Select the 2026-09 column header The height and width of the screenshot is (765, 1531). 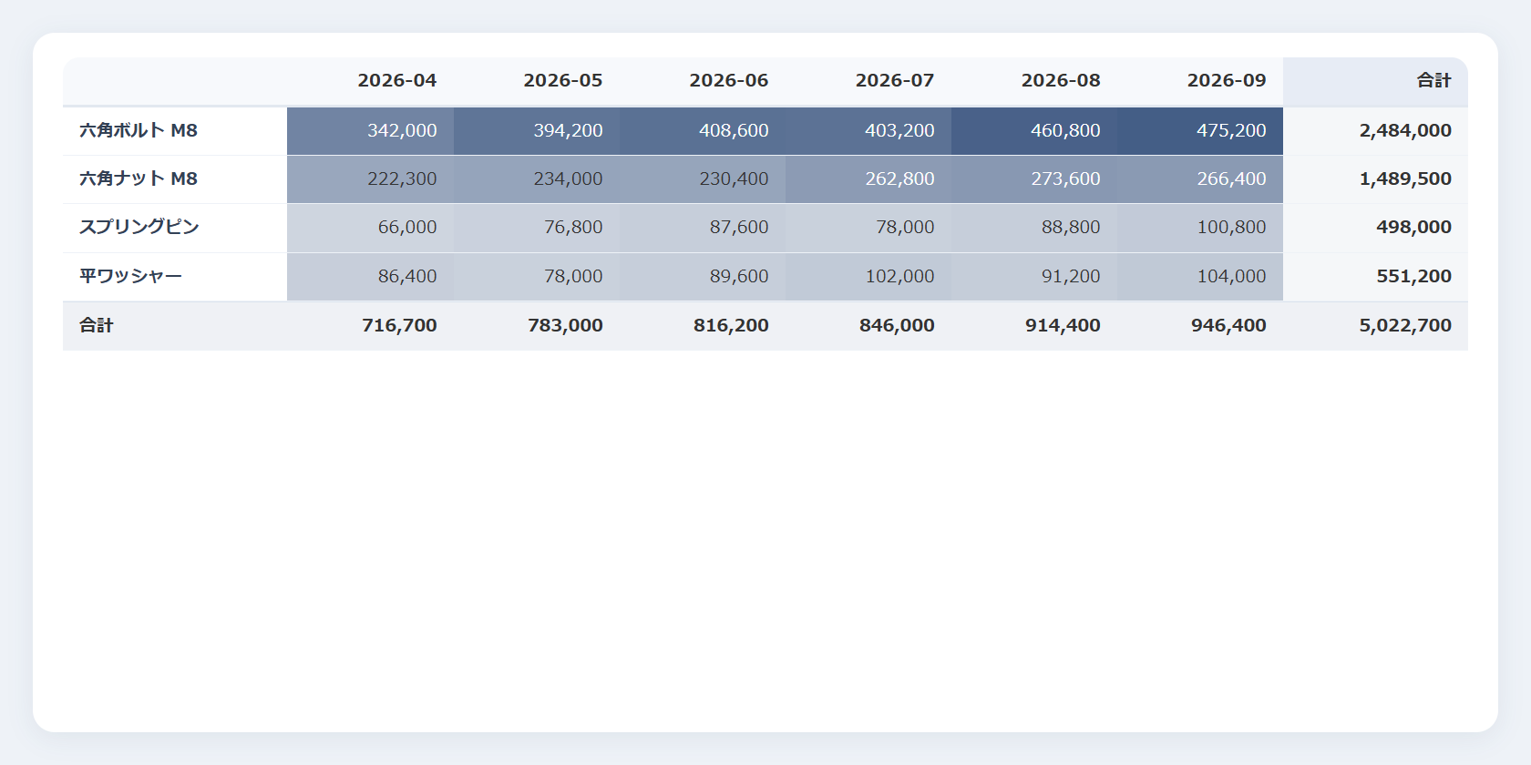pos(1200,81)
